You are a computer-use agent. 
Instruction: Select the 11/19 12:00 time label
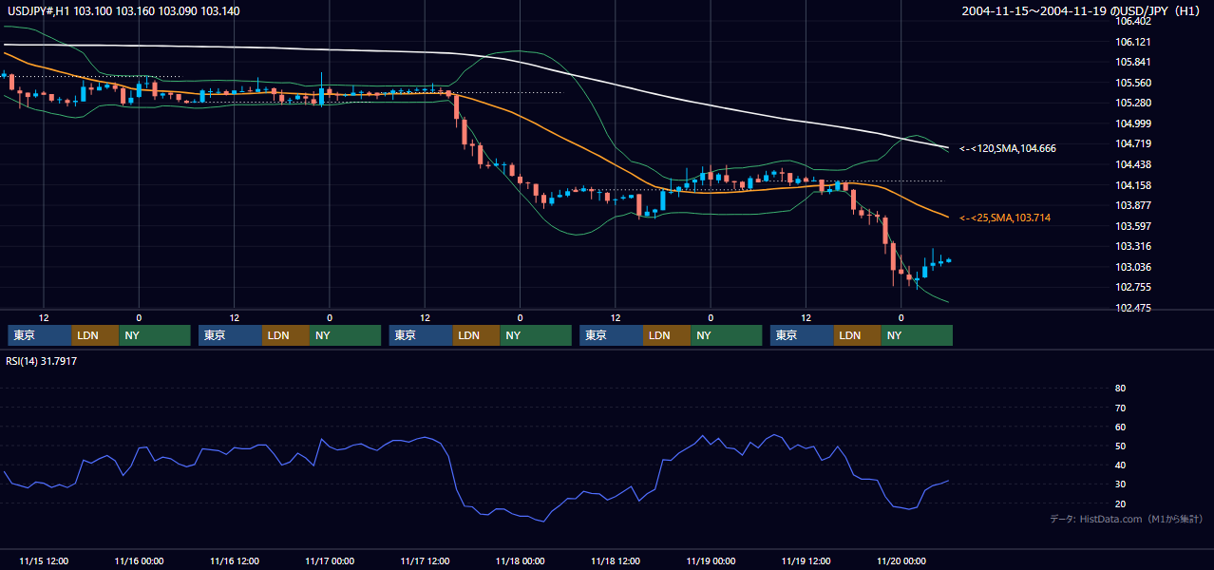pyautogui.click(x=806, y=560)
